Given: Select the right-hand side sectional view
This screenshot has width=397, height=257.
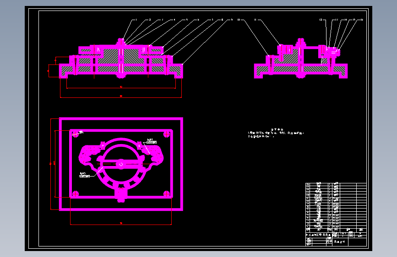Looking at the screenshot, I should click(301, 58).
